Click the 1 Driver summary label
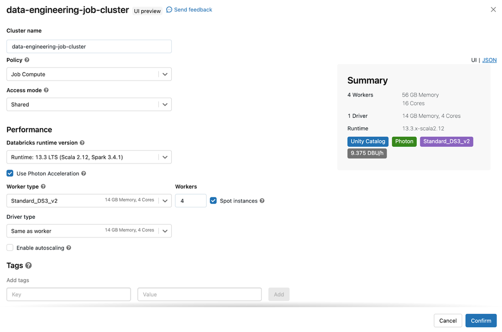This screenshot has height=332, width=502. [x=357, y=116]
